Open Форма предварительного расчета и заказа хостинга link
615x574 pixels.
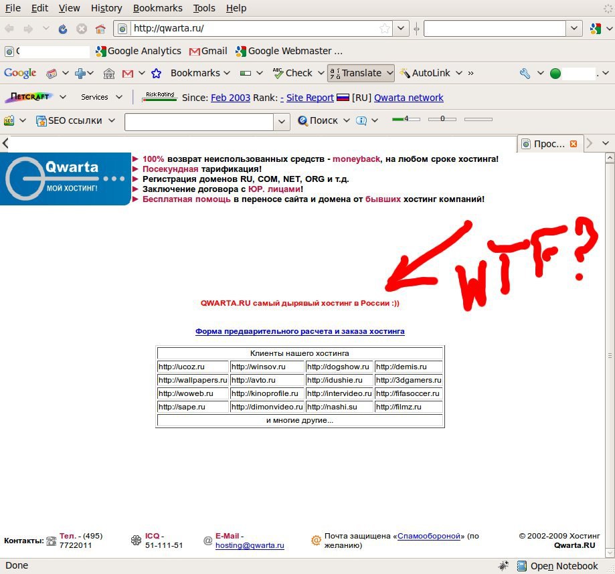point(300,331)
